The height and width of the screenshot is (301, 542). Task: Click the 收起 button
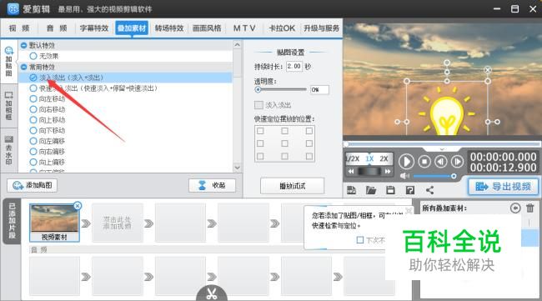coord(213,186)
